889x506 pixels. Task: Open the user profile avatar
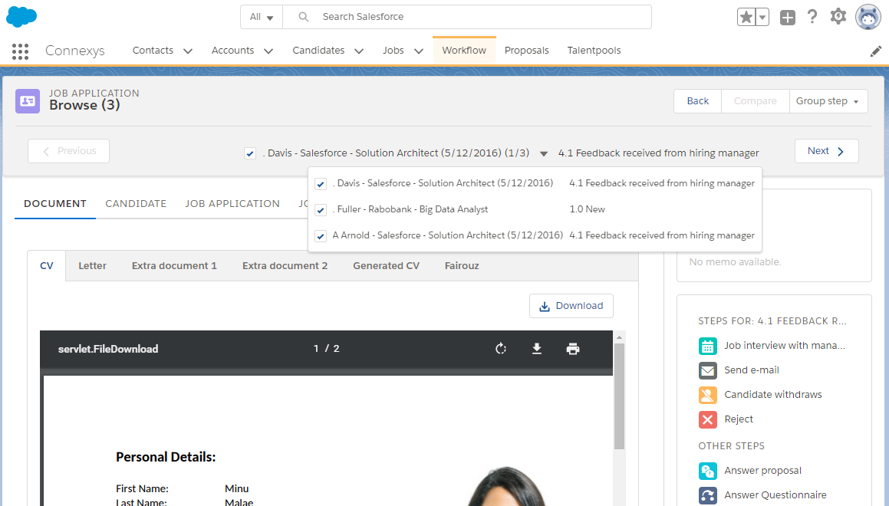(868, 17)
